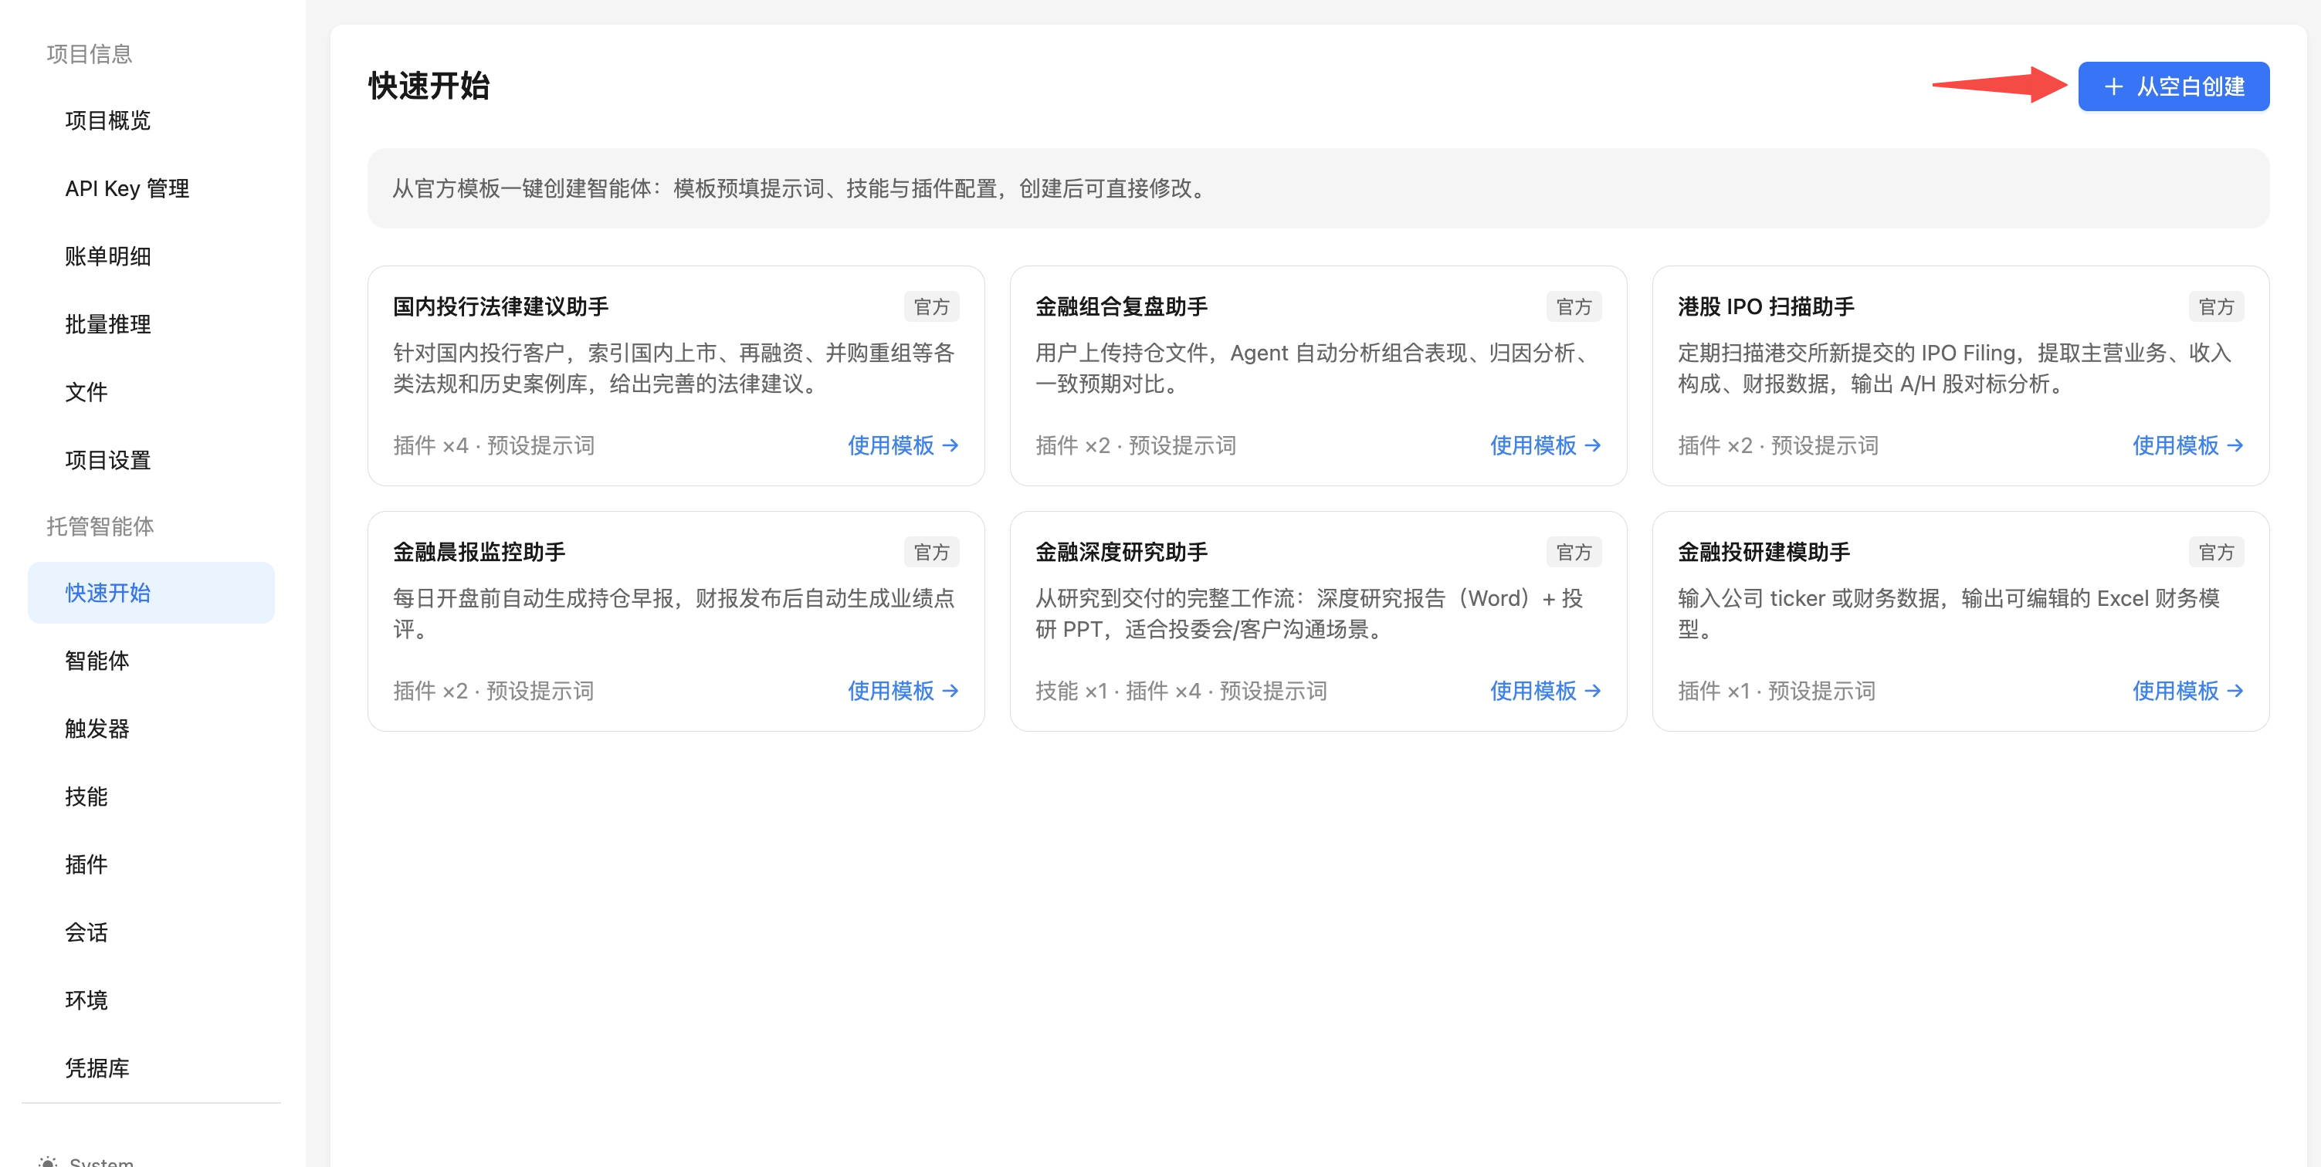2321x1167 pixels.
Task: Use template for 港股 IPO 扫描助手
Action: pos(2187,445)
